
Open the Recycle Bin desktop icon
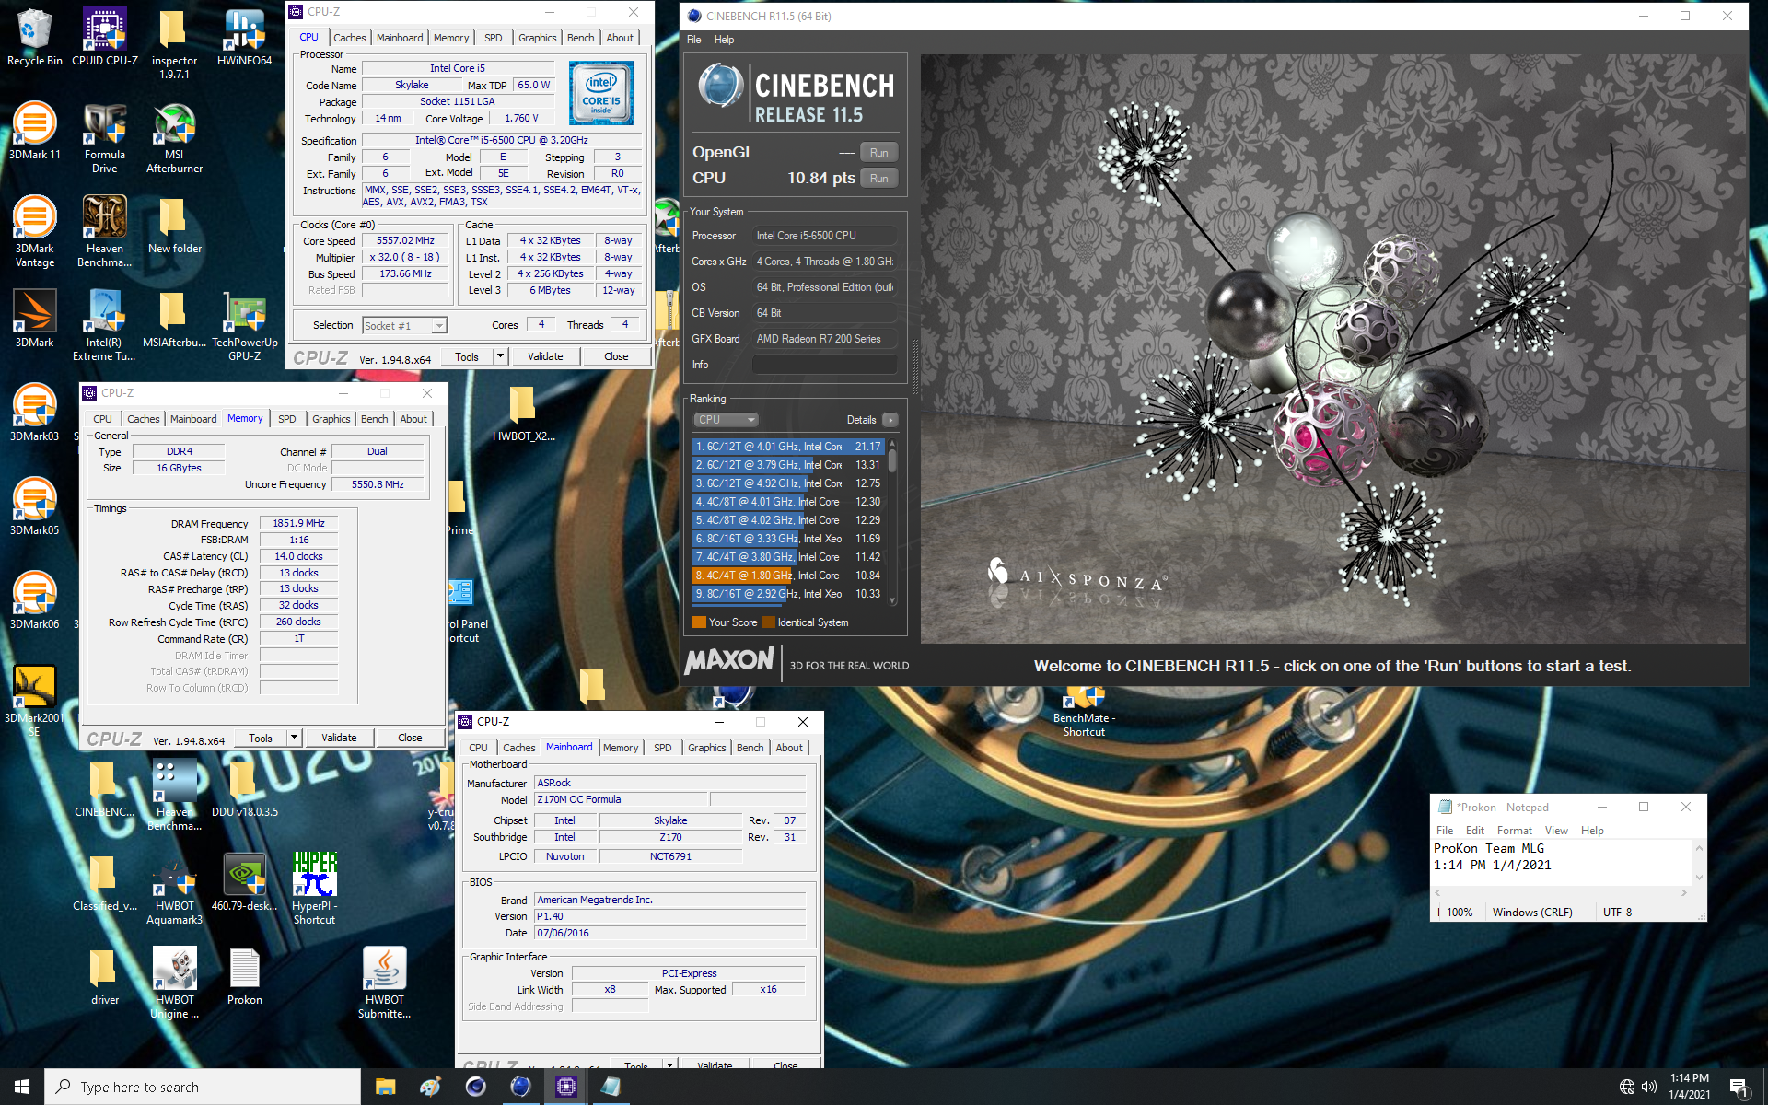(35, 38)
